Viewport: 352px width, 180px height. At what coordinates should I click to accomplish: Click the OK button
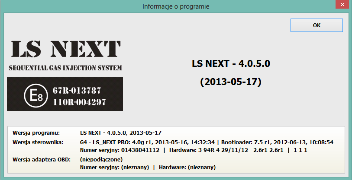316,25
